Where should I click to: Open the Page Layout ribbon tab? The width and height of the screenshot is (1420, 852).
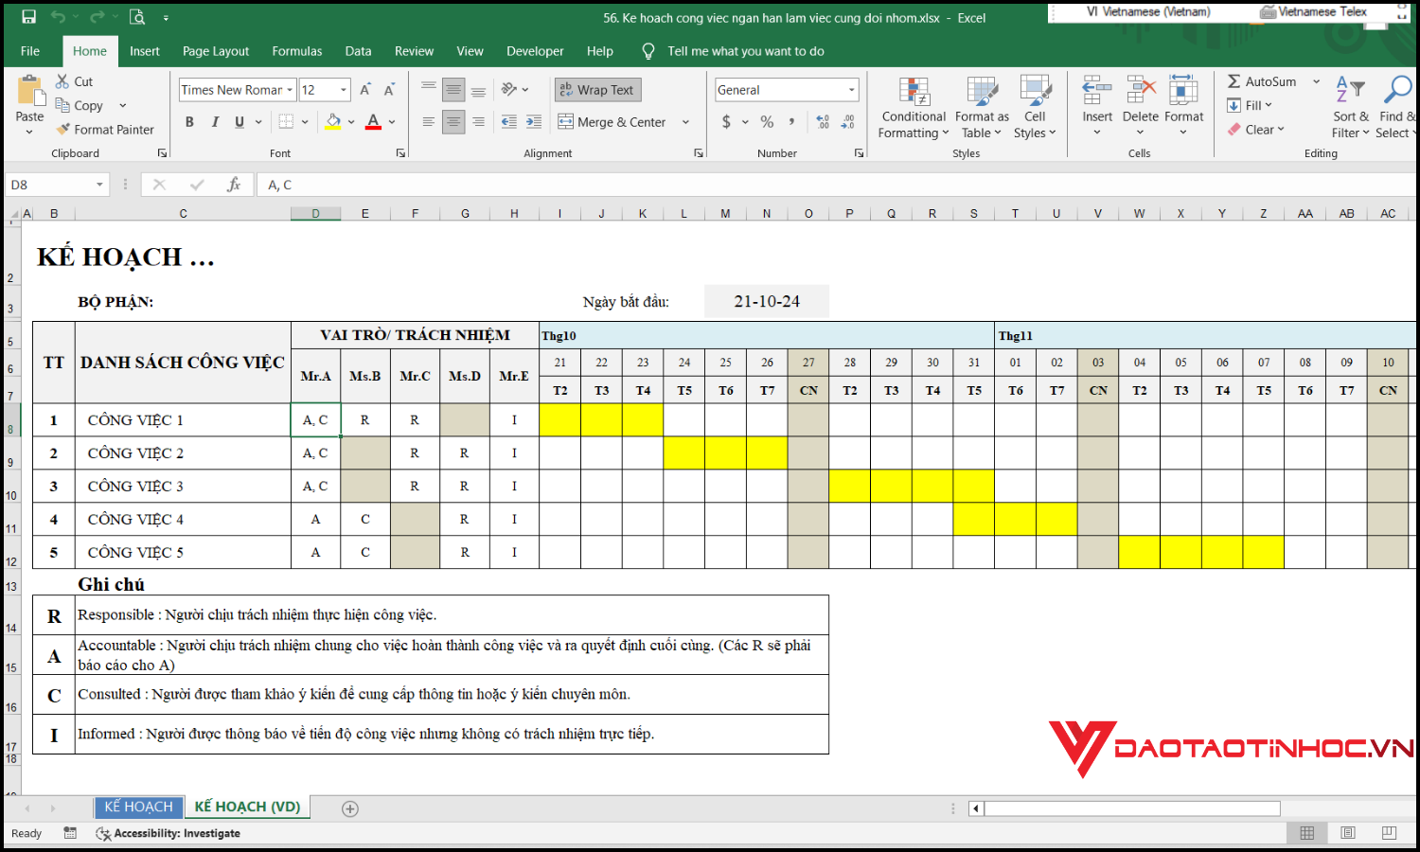[216, 51]
